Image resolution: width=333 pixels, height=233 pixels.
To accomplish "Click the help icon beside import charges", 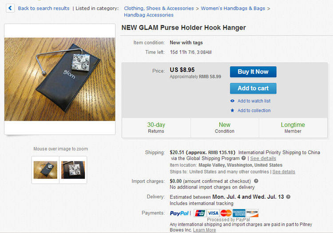I will [256, 181].
